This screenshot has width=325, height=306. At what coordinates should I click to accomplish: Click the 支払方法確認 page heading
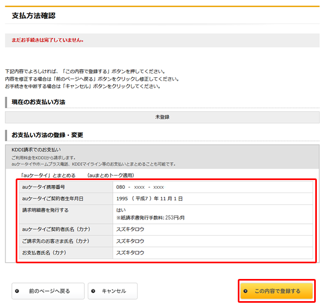34,16
